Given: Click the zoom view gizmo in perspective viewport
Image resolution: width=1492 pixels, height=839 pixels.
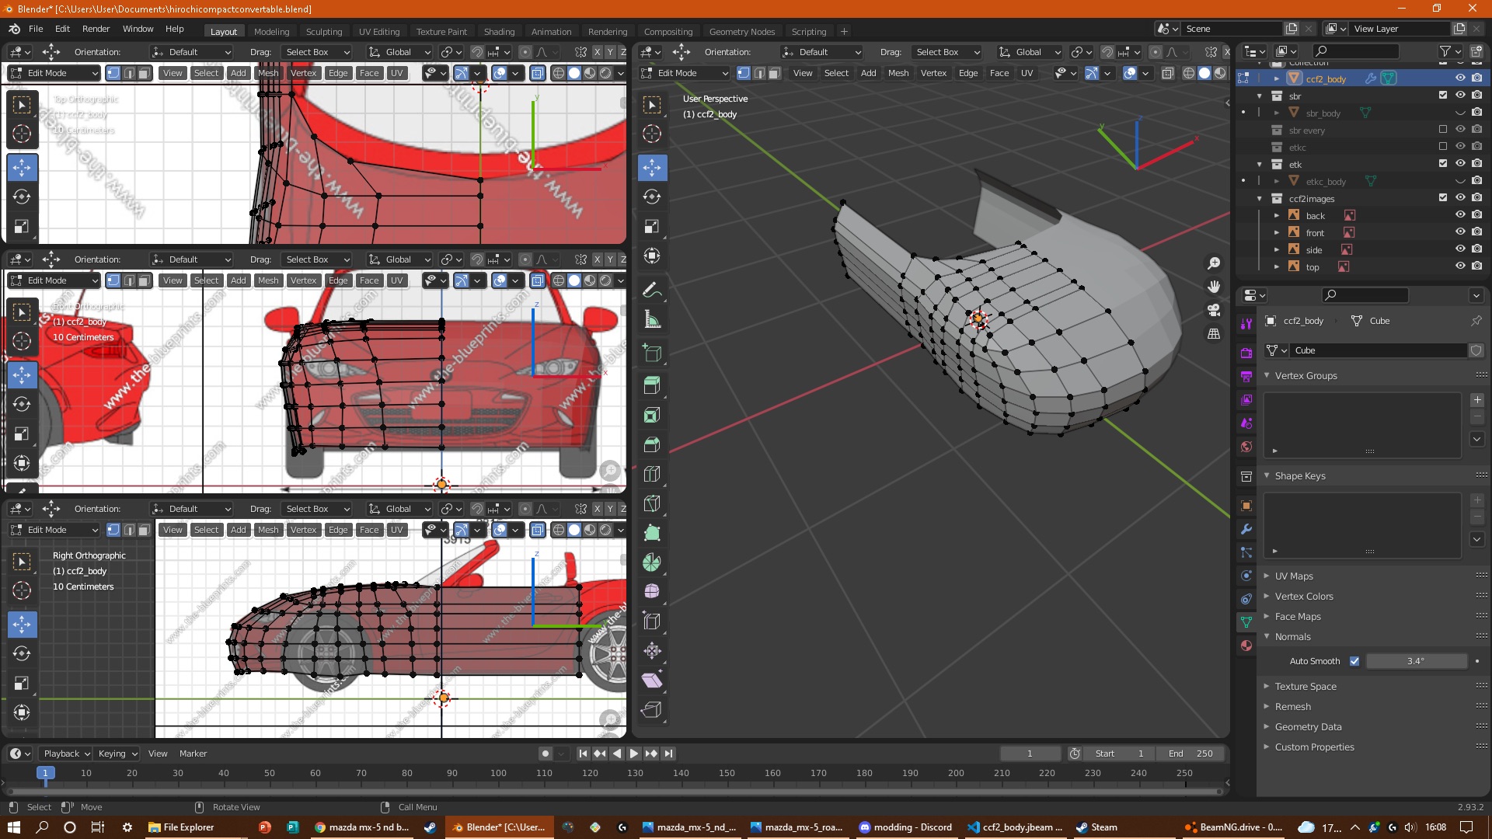Looking at the screenshot, I should [x=1214, y=263].
